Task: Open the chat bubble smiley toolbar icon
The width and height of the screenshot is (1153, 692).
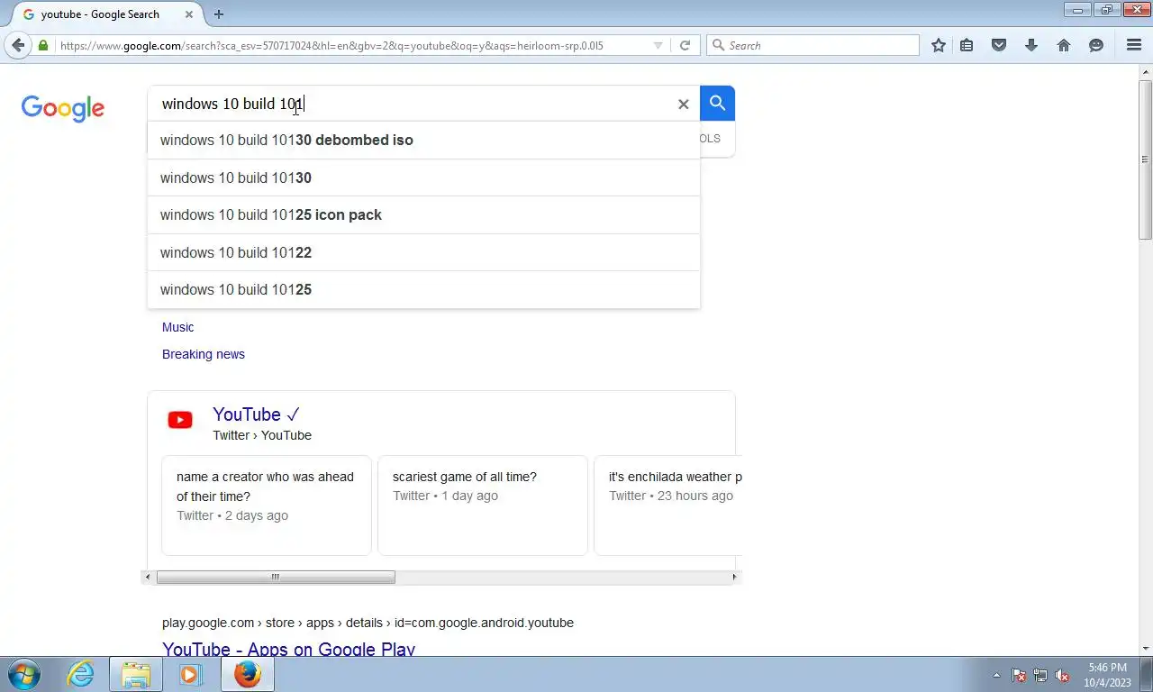Action: coord(1096,45)
